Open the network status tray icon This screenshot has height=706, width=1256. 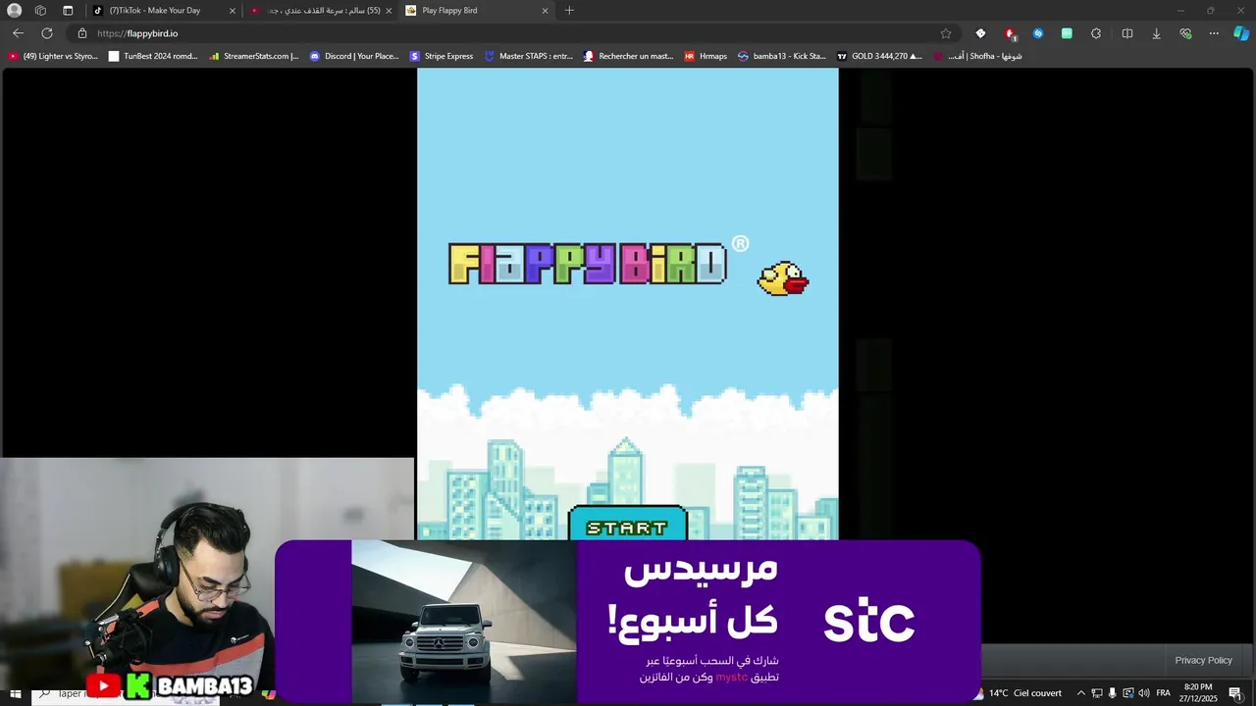(x=1097, y=693)
